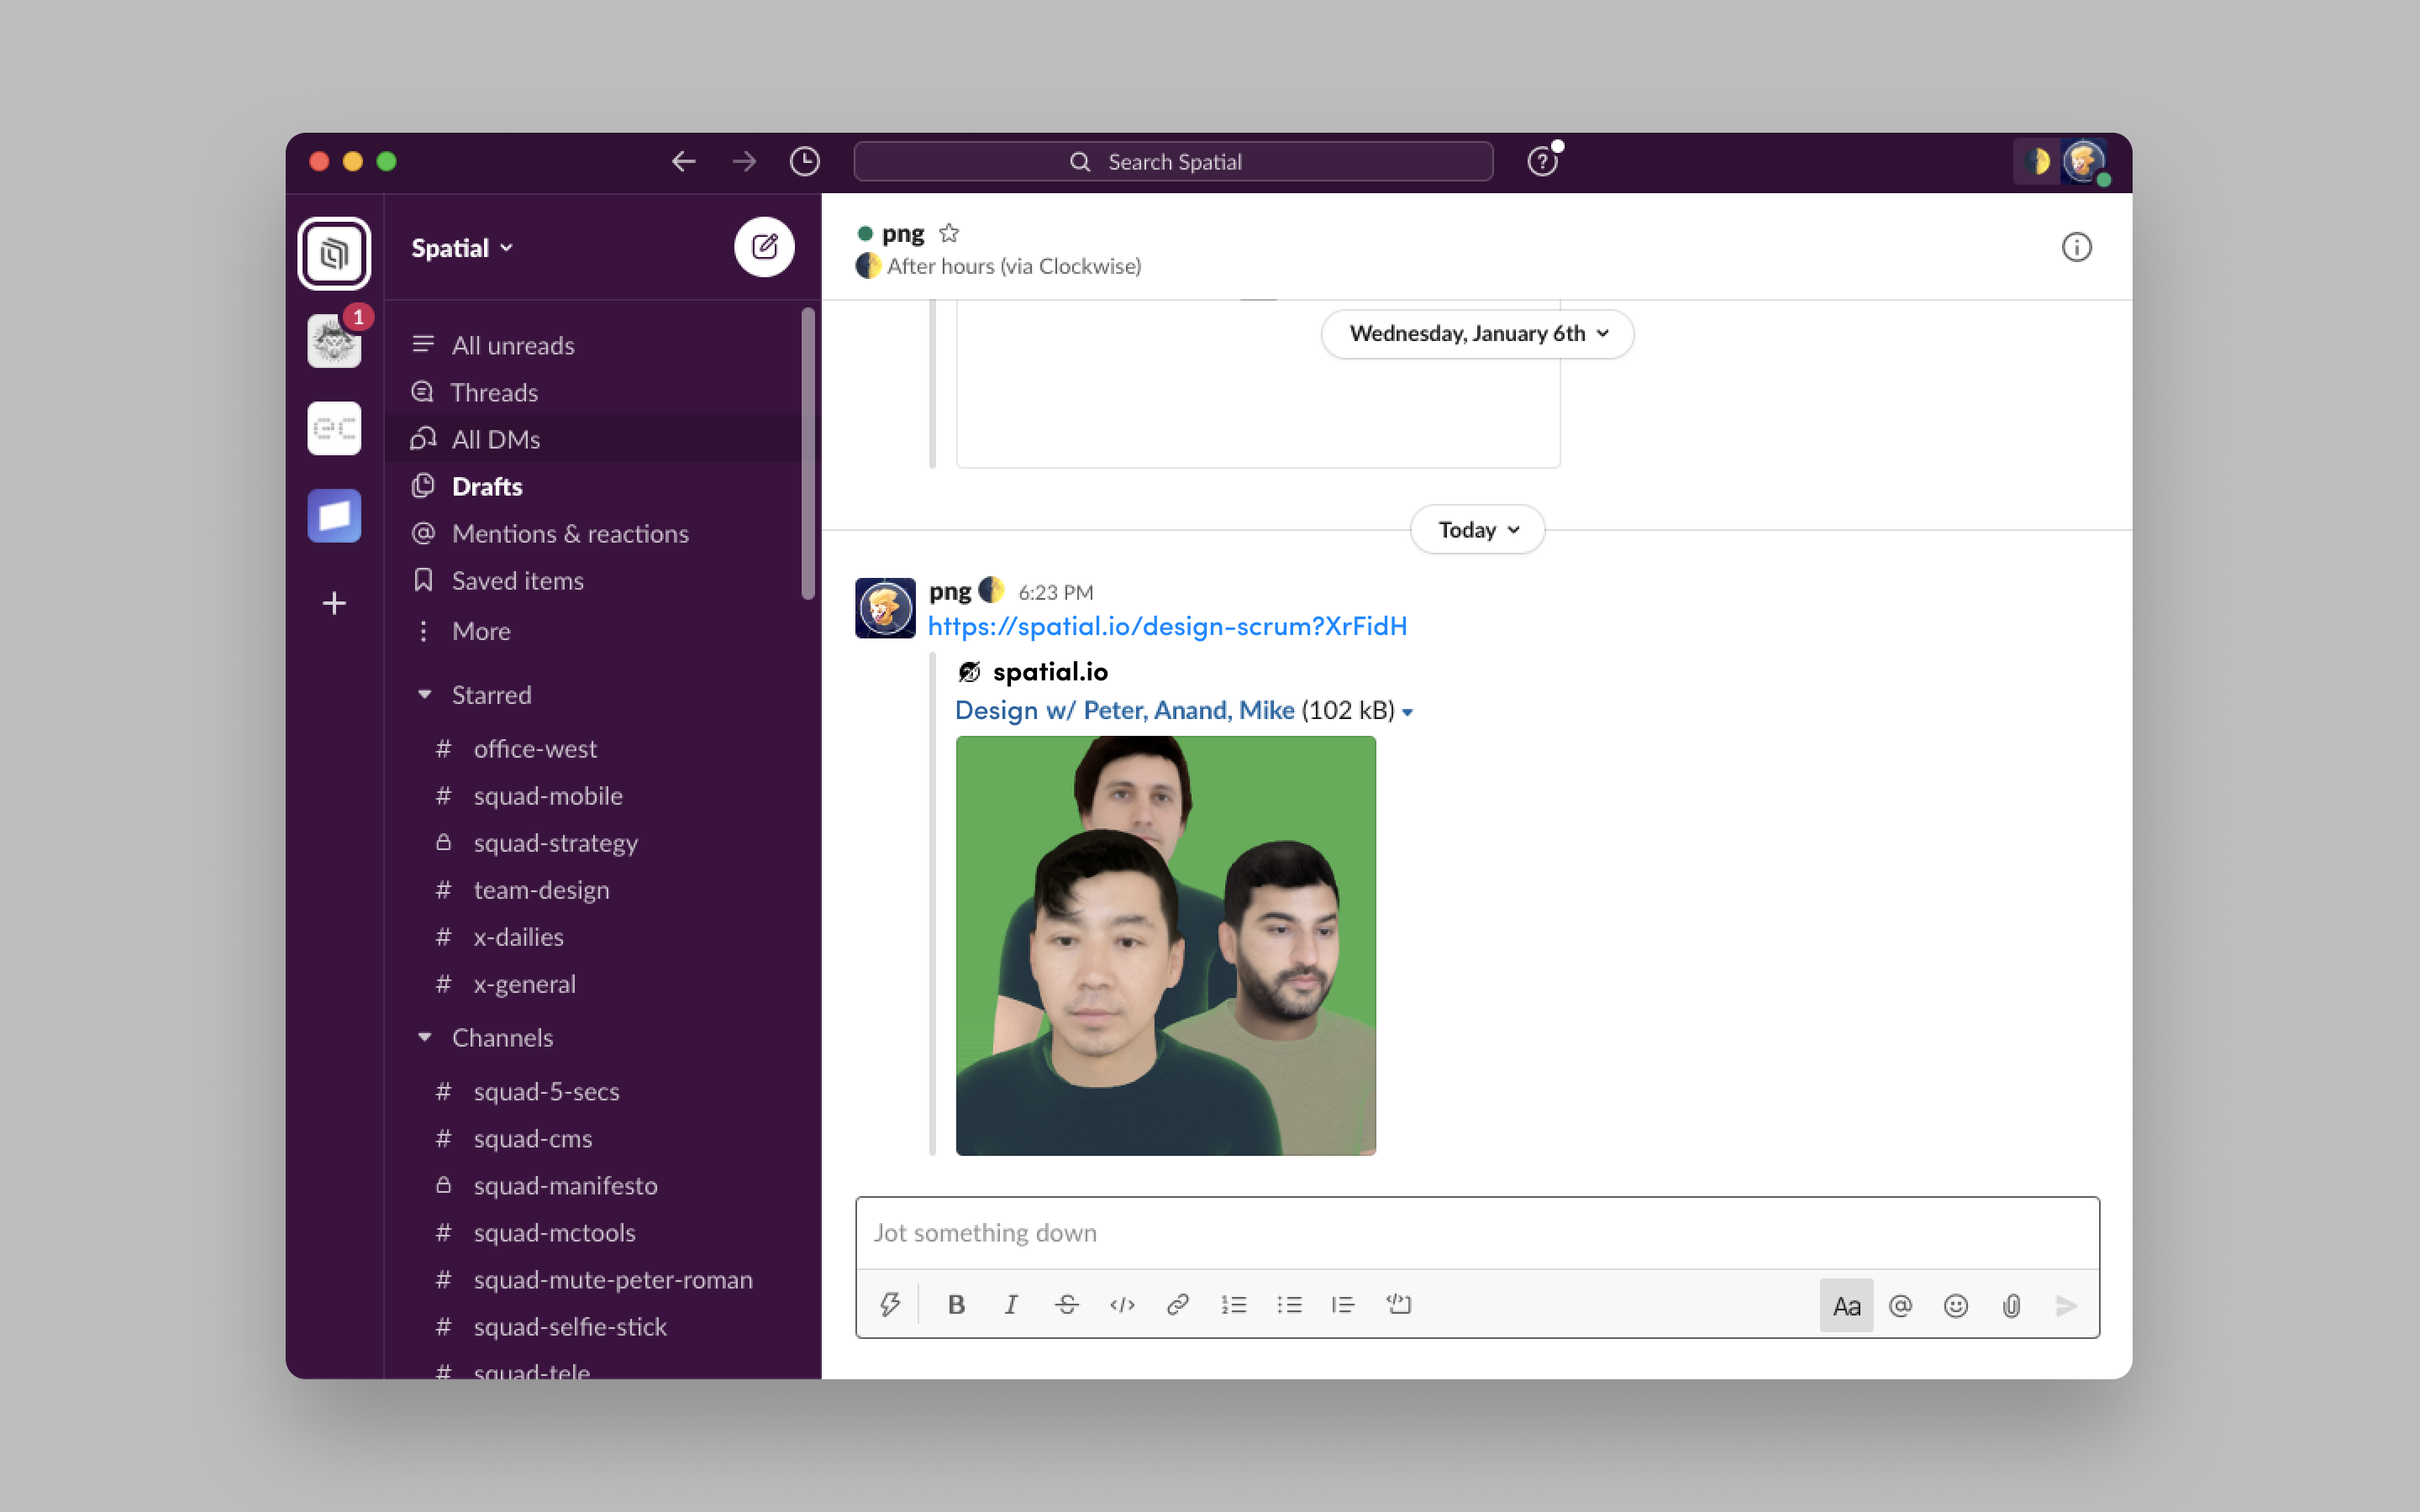2420x1512 pixels.
Task: Open Mentions & reactions
Action: pos(569,533)
